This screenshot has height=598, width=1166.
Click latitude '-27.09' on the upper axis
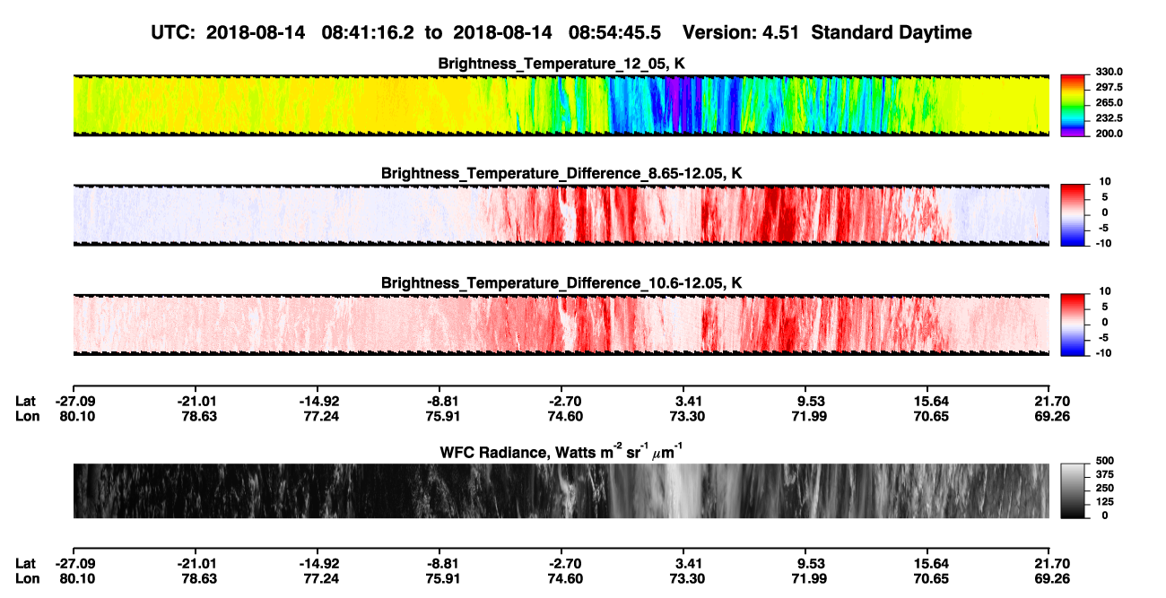(x=75, y=402)
